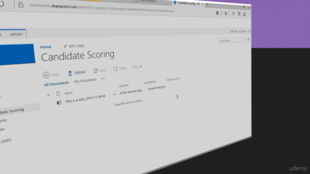The width and height of the screenshot is (310, 174).
Task: Click the 'Drag files here to upload' text
Action: point(128,102)
